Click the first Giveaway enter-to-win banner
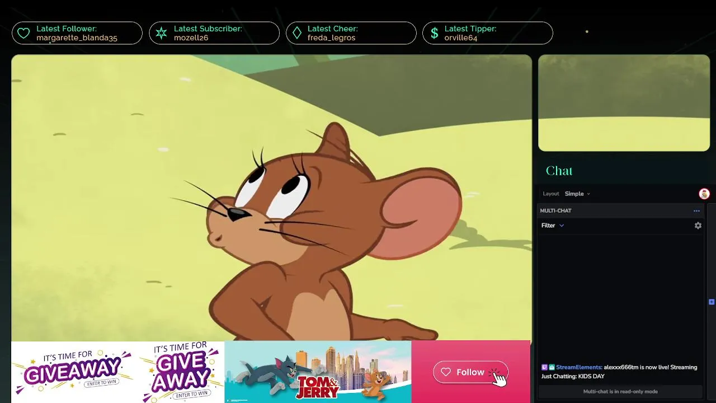Image resolution: width=716 pixels, height=403 pixels. coord(73,372)
